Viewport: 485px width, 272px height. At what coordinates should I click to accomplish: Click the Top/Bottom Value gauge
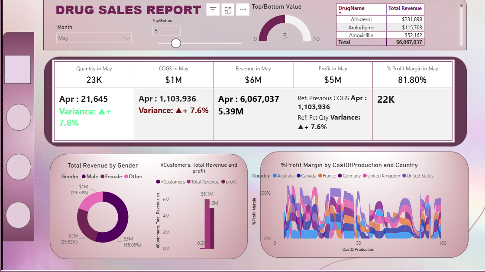(285, 28)
